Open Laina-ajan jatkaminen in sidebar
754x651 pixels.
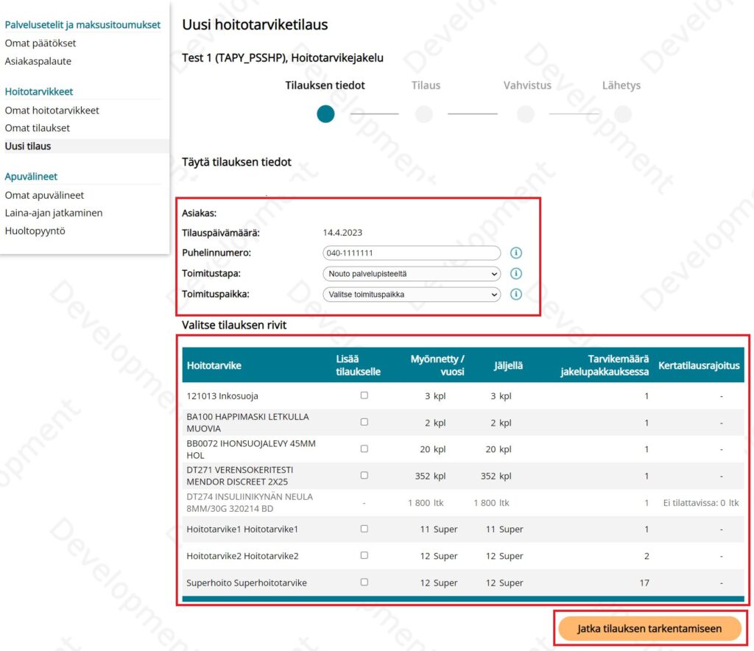point(54,213)
